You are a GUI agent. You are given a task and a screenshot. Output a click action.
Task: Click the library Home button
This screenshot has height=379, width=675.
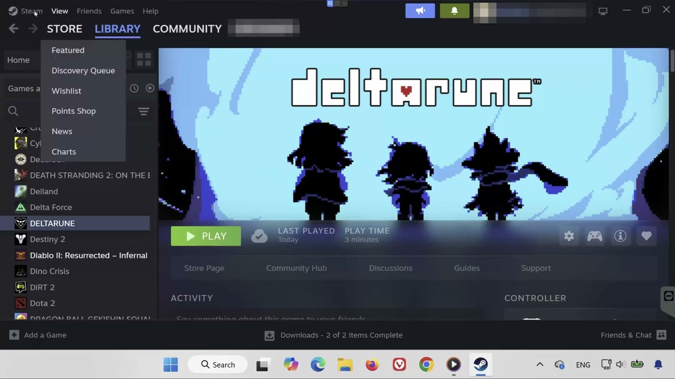tap(18, 60)
